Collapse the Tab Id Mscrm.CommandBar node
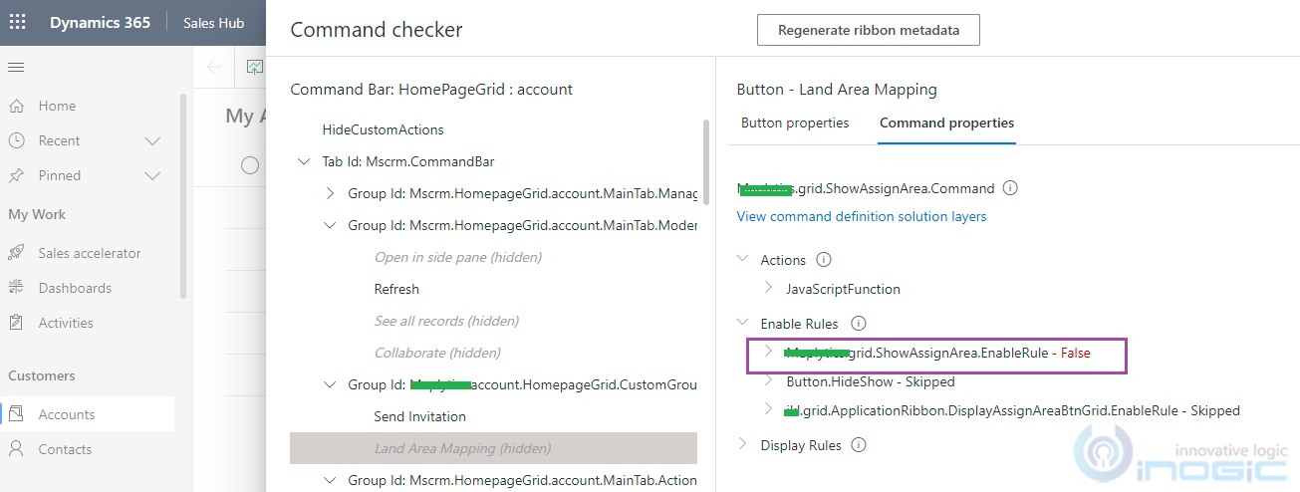The height and width of the screenshot is (492, 1300). coord(304,161)
